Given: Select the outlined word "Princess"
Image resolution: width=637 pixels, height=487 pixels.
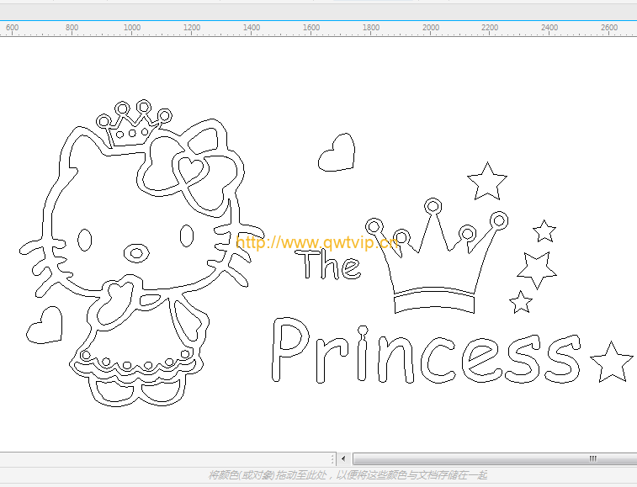Looking at the screenshot, I should pos(426,352).
